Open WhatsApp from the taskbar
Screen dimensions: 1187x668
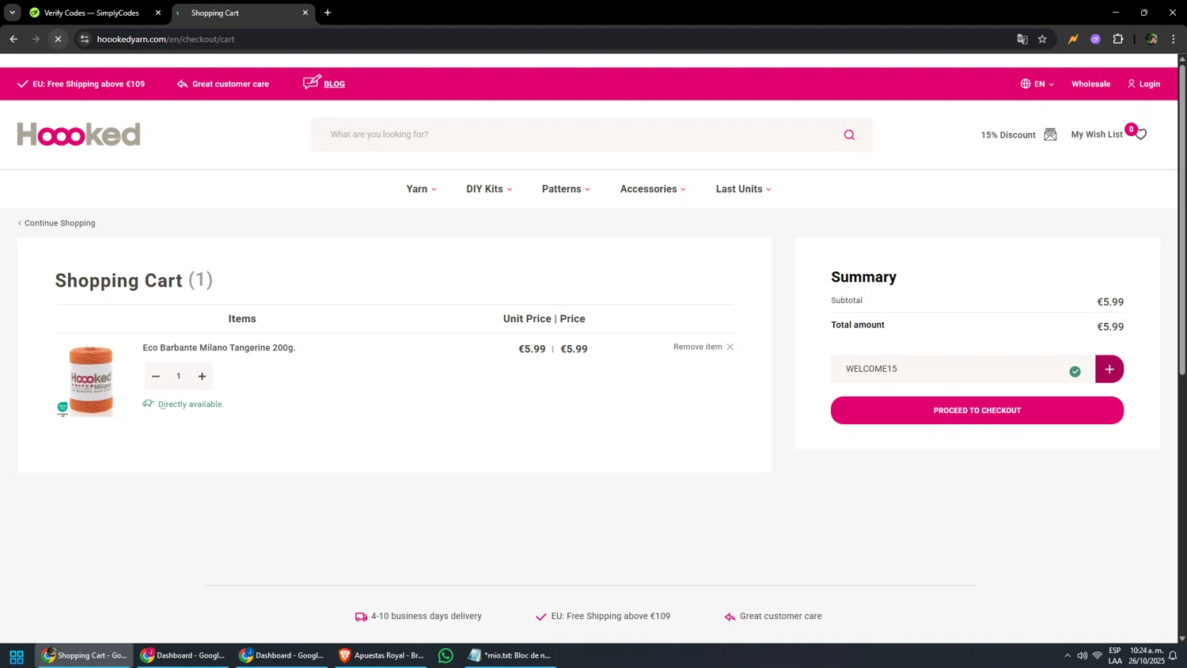446,655
